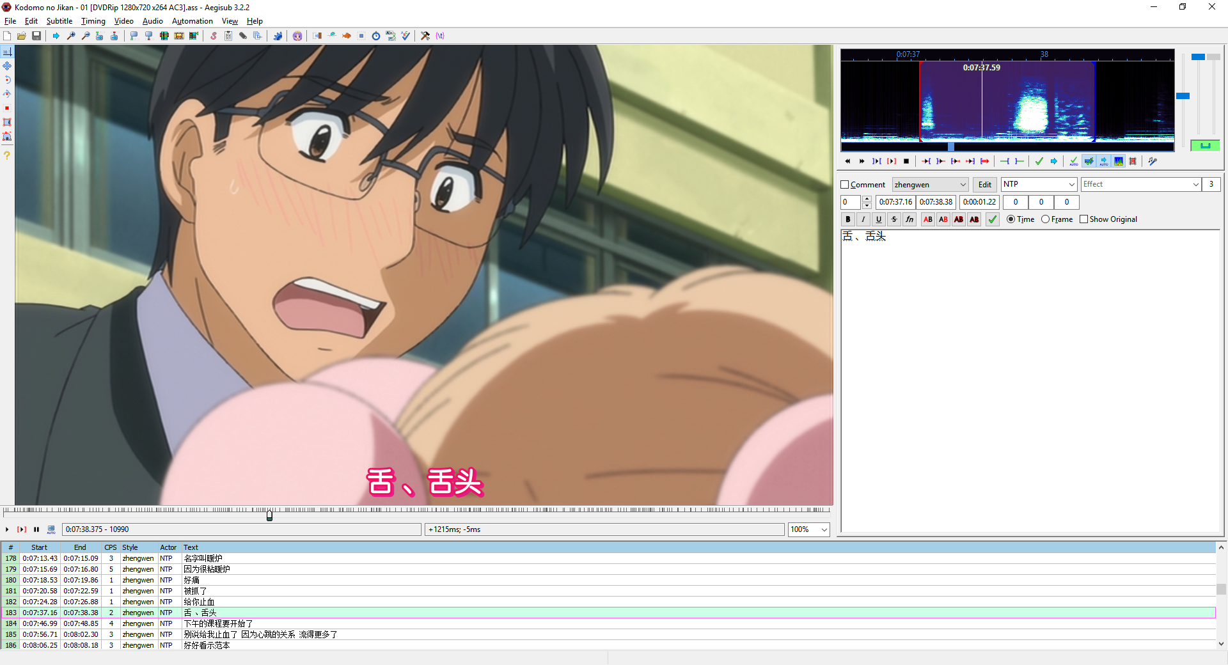
Task: Open Spell Checker ABC checkmark icon
Action: coord(405,36)
